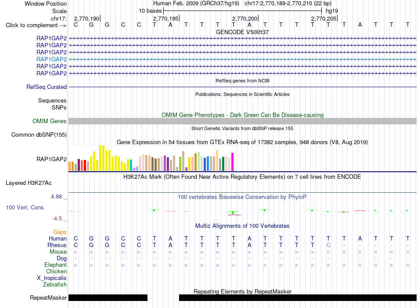Click the OMIM Gene Phenotypes track title
This screenshot has width=417, height=308.
[242, 115]
